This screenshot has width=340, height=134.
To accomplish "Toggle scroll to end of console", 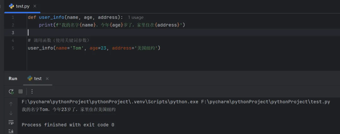I will 11,131.
